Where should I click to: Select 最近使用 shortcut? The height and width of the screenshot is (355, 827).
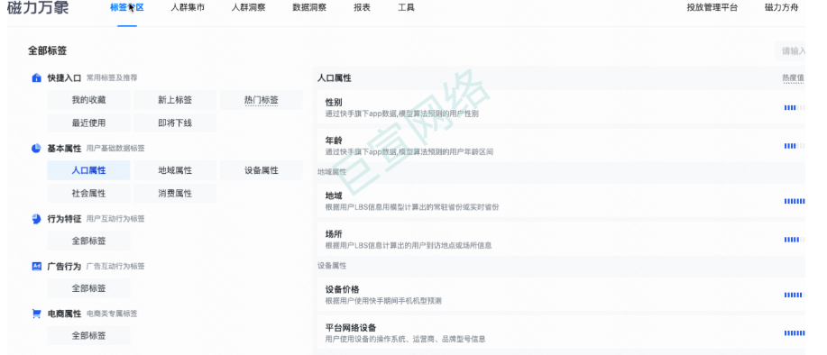(x=88, y=123)
